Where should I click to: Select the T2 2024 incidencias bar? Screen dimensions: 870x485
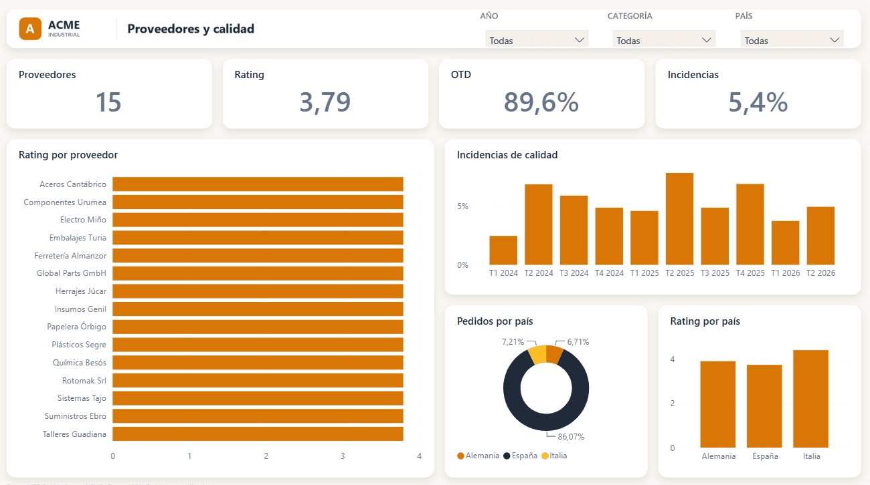[x=539, y=224]
